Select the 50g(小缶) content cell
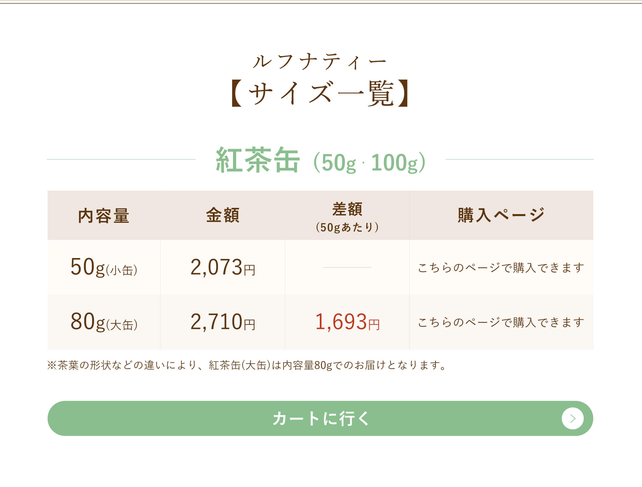This screenshot has width=642, height=487. click(104, 267)
